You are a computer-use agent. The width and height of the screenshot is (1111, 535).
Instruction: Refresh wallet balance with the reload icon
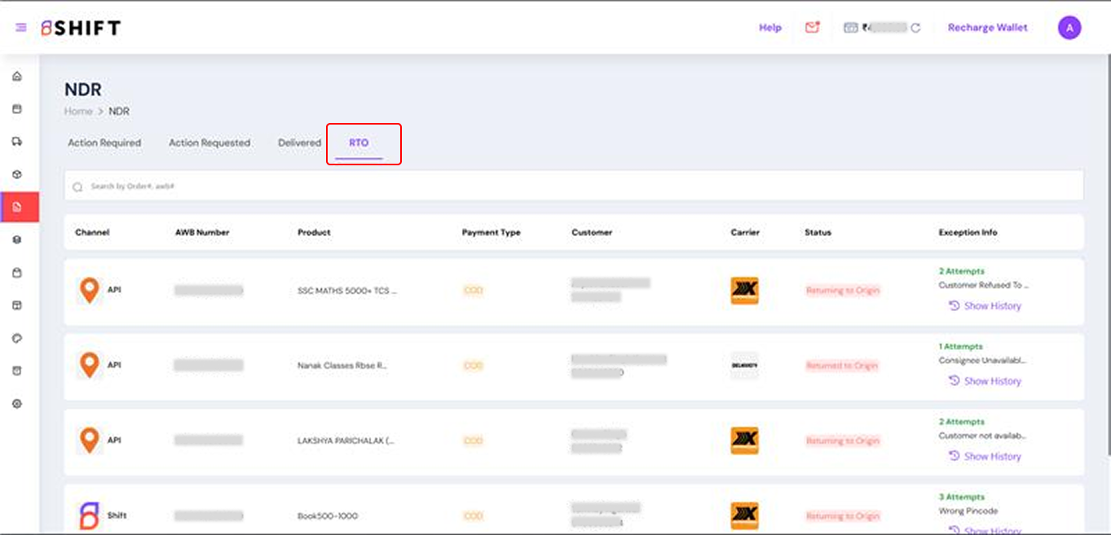pos(915,28)
